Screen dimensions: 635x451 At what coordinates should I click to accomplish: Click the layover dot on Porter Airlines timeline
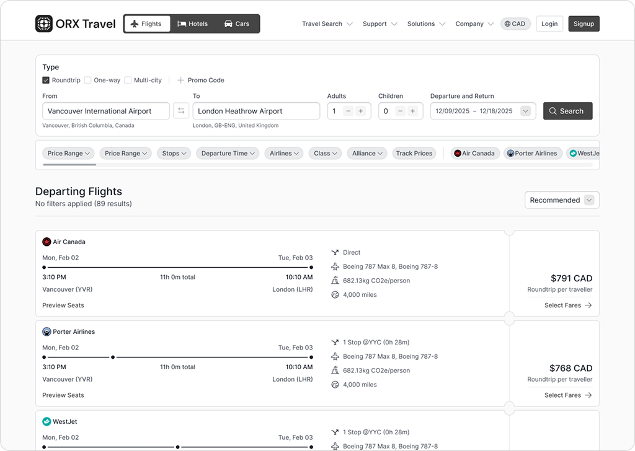tap(113, 357)
